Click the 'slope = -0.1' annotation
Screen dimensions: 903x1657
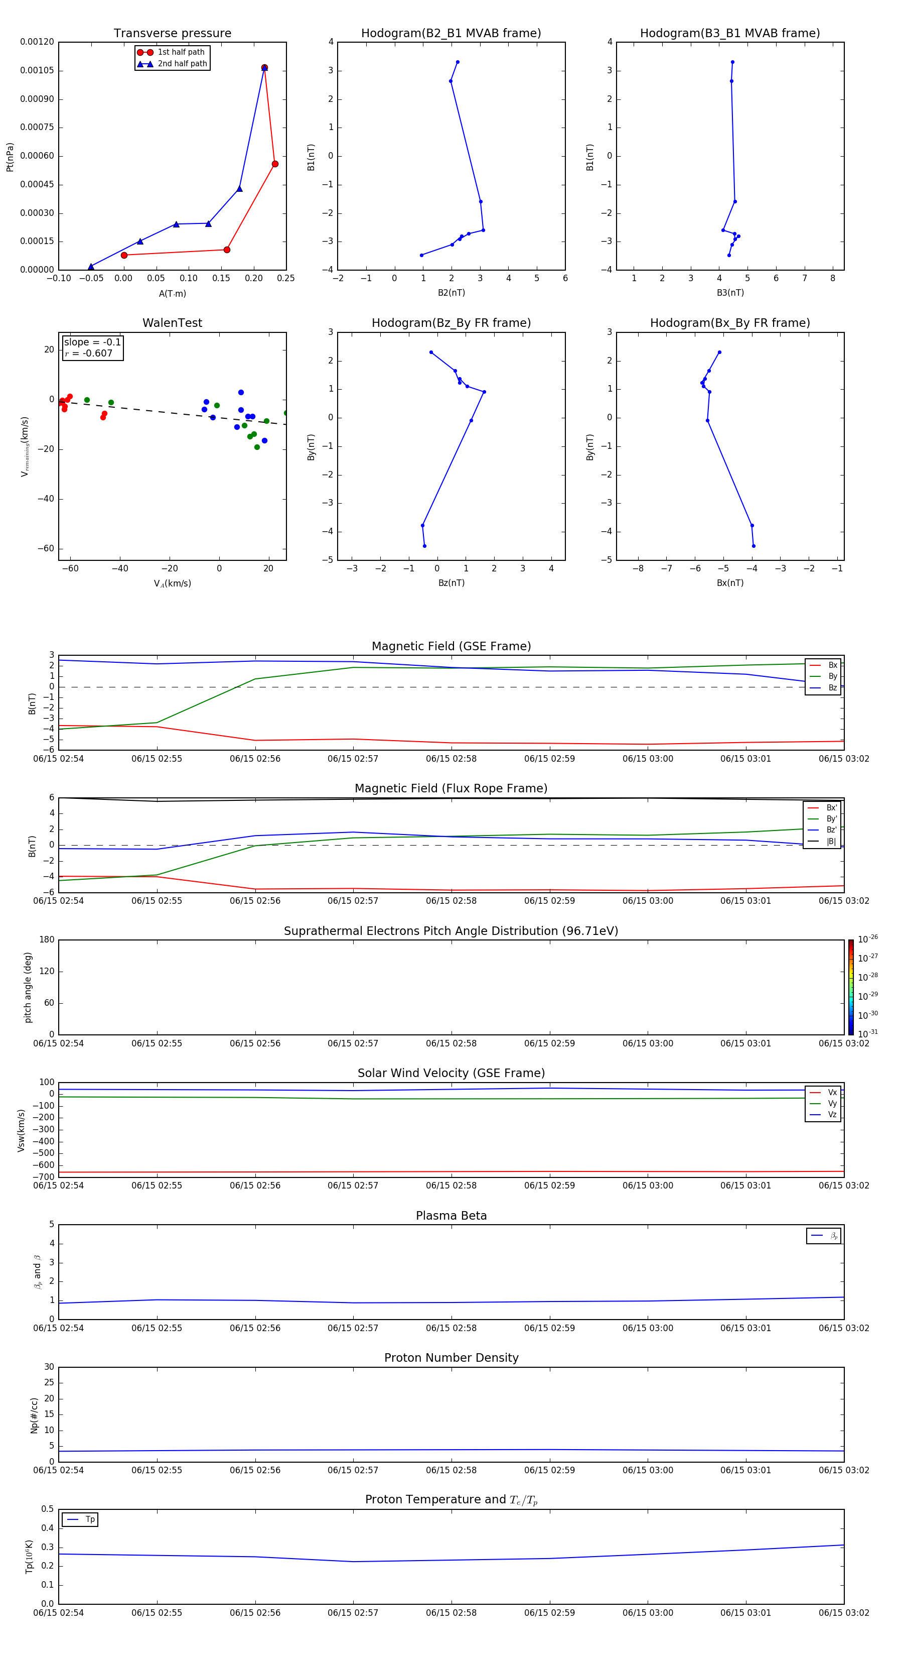tap(92, 342)
